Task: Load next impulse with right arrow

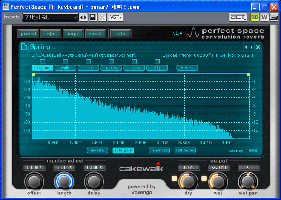Action: click(x=252, y=47)
